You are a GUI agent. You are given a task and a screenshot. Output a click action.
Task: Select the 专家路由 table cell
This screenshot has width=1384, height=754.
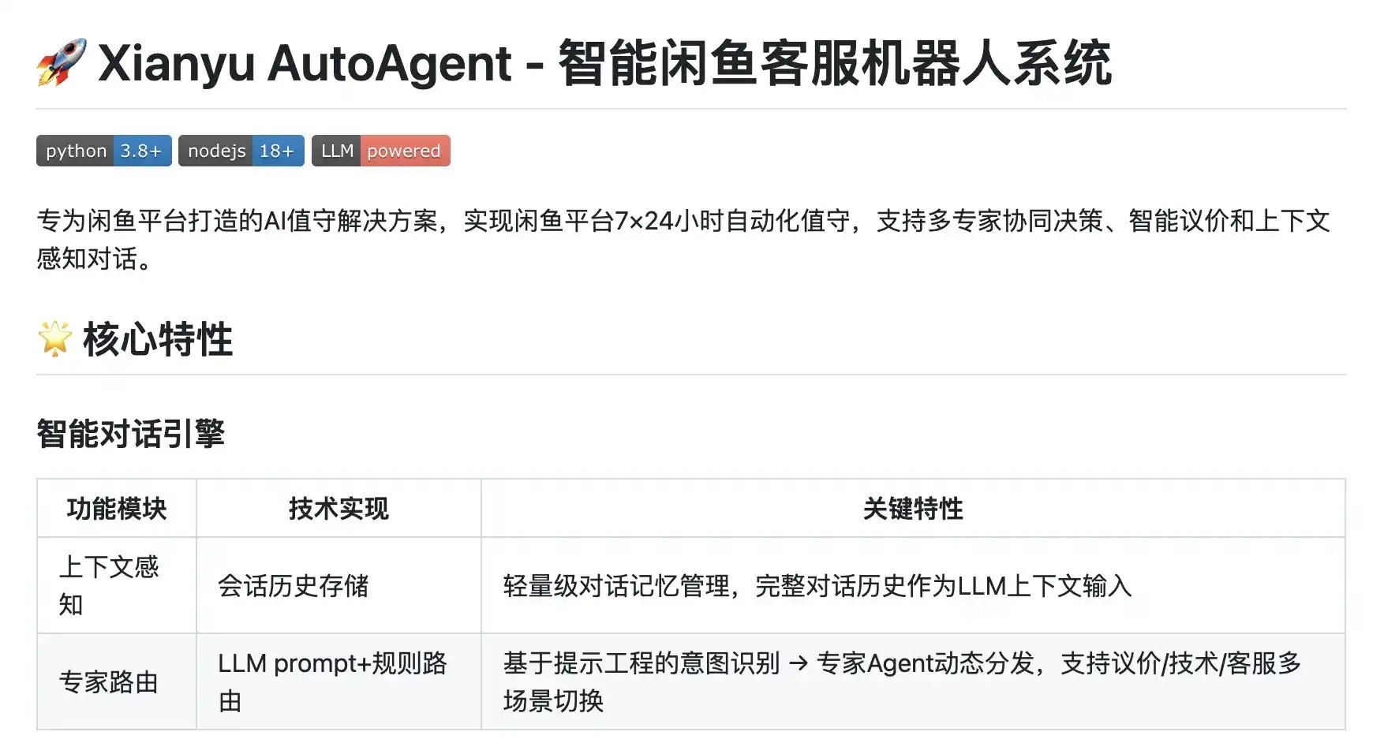pyautogui.click(x=117, y=681)
